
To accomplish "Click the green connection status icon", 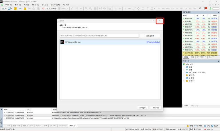I will tap(210, 9).
